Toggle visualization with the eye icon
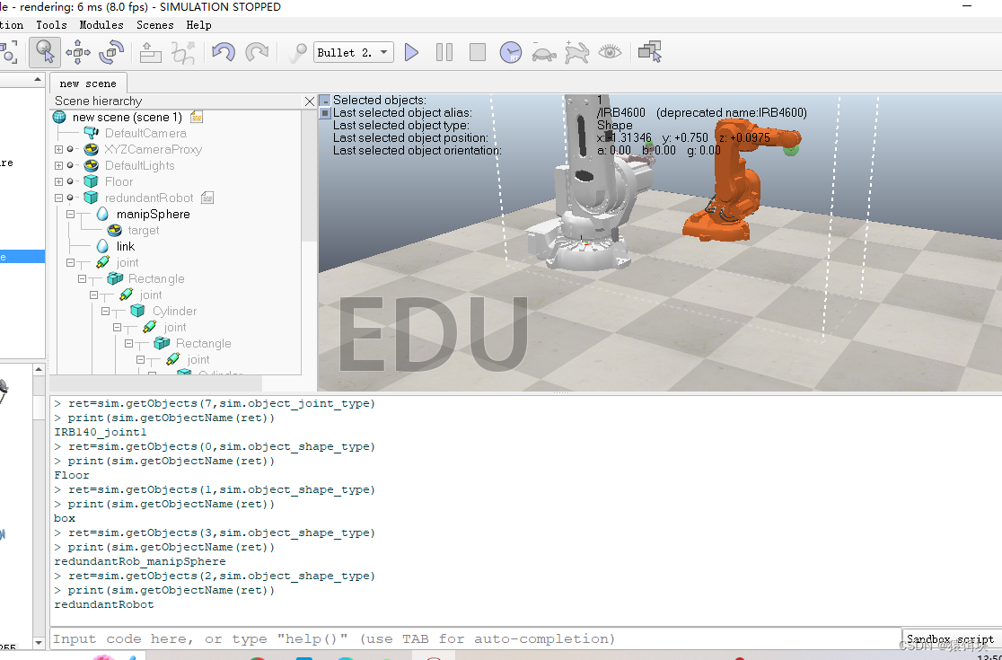This screenshot has width=1002, height=660. pos(610,52)
